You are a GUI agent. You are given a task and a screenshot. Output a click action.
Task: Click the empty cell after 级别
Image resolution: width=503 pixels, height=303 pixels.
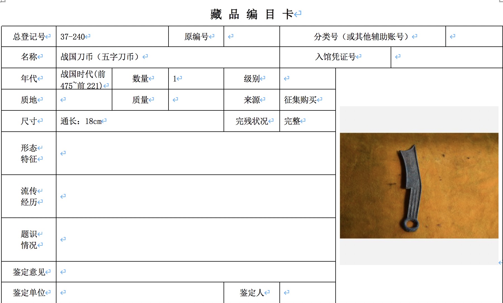[308, 79]
